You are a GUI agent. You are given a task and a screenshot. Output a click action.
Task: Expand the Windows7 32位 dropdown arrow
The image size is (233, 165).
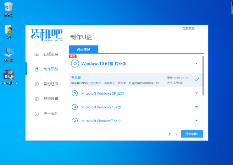197,107
